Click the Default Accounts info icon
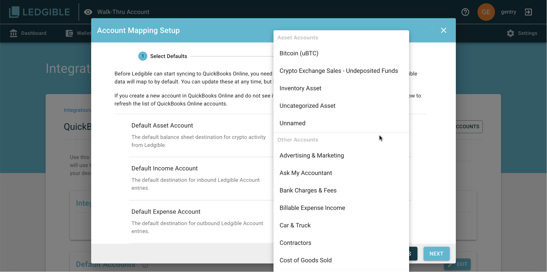This screenshot has height=272, width=547. pos(145,265)
